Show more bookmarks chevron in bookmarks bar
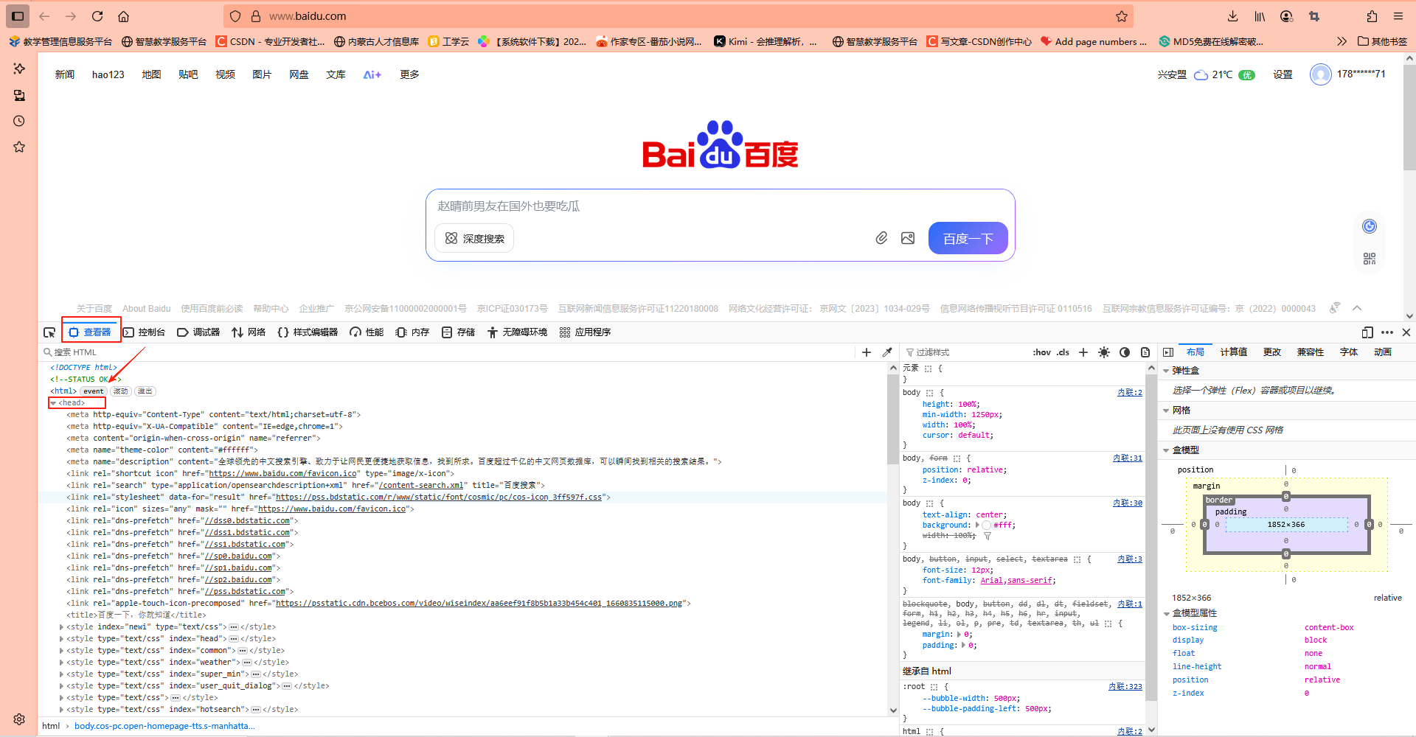The width and height of the screenshot is (1416, 737). pyautogui.click(x=1342, y=41)
